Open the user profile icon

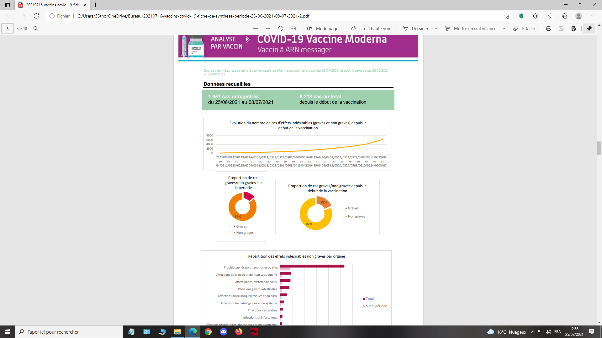[x=579, y=16]
